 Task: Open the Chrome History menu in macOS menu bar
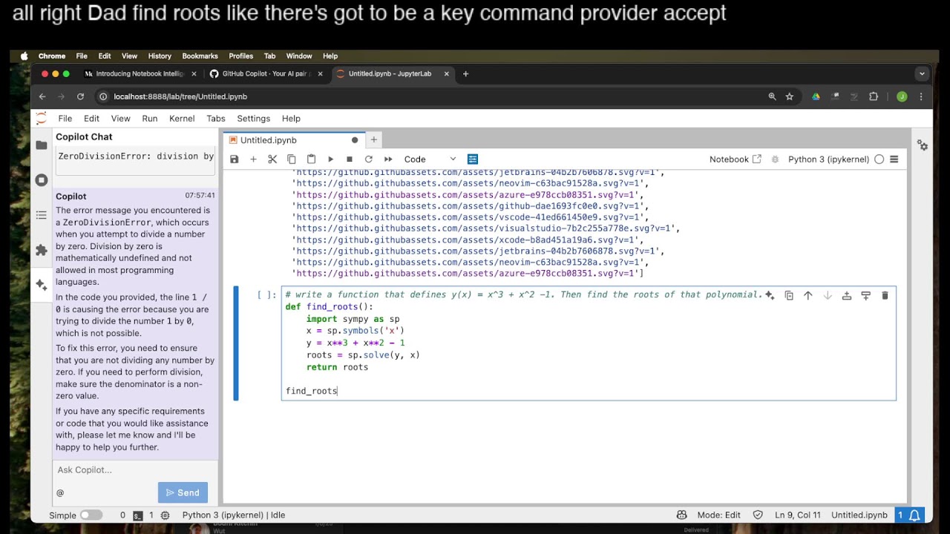click(160, 56)
